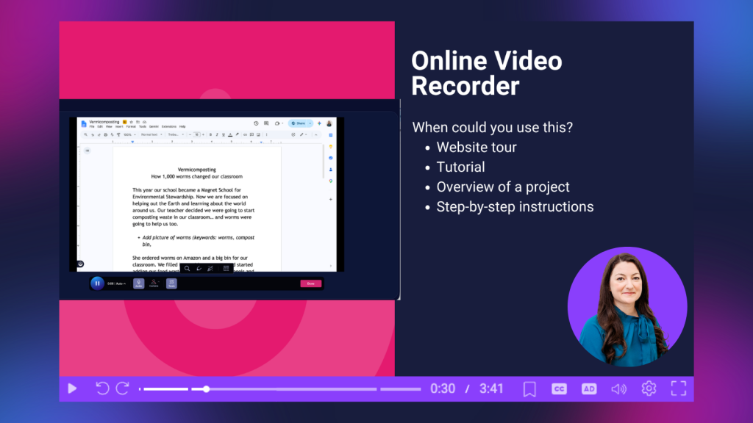The image size is (753, 423).
Task: Open the Tools button in the recorder bar
Action: click(171, 283)
